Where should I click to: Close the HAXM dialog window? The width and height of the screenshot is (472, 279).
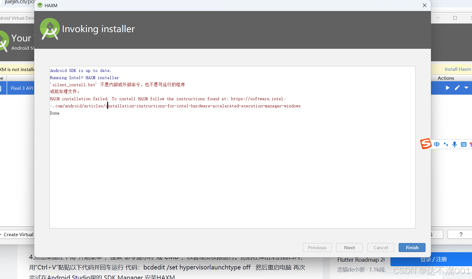pos(424,5)
